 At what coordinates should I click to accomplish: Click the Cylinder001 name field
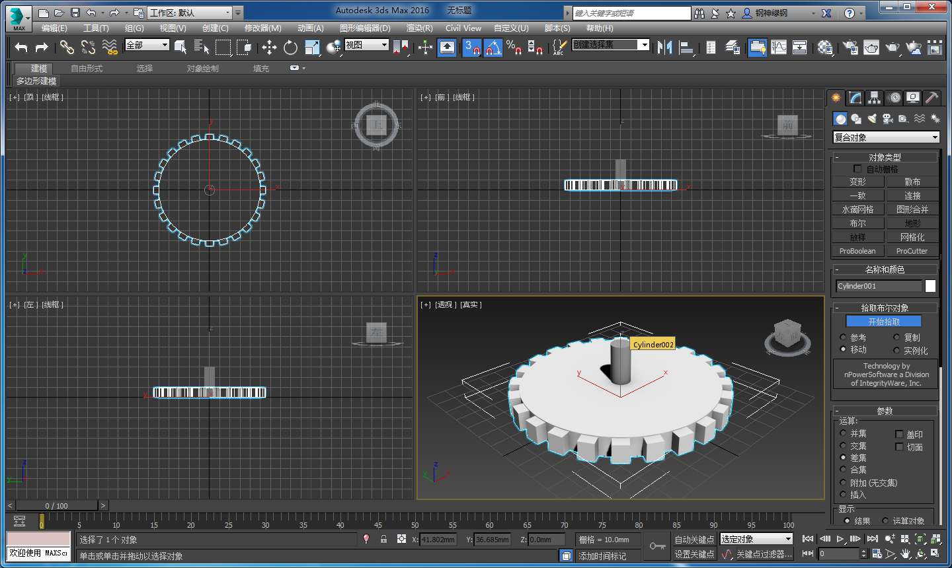click(x=879, y=286)
